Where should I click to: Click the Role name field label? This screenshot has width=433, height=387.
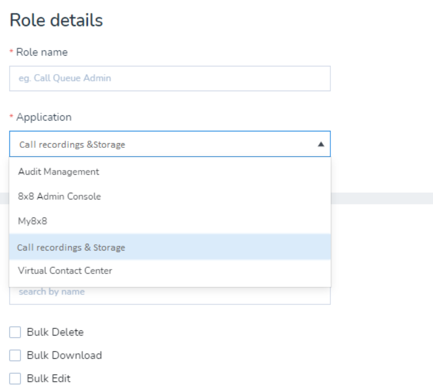click(x=42, y=52)
